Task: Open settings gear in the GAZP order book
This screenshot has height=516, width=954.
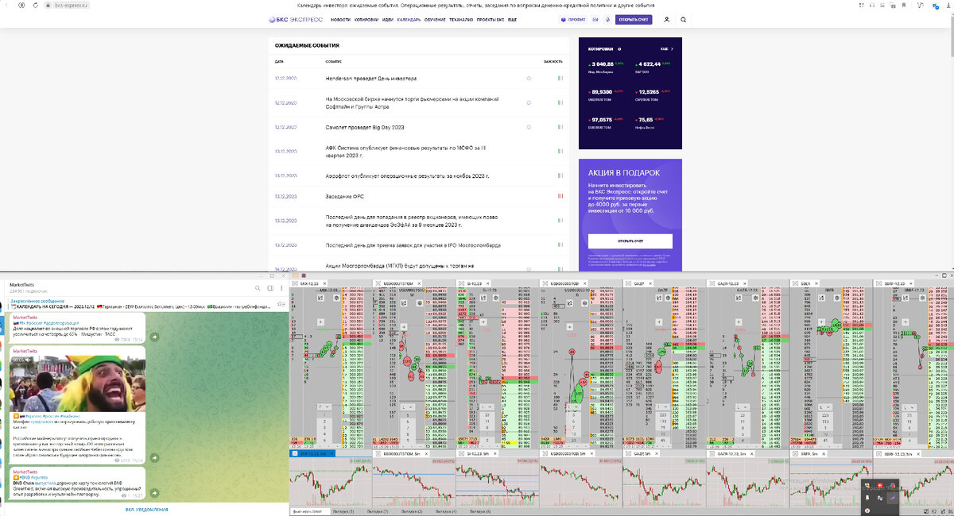Action: pos(668,298)
